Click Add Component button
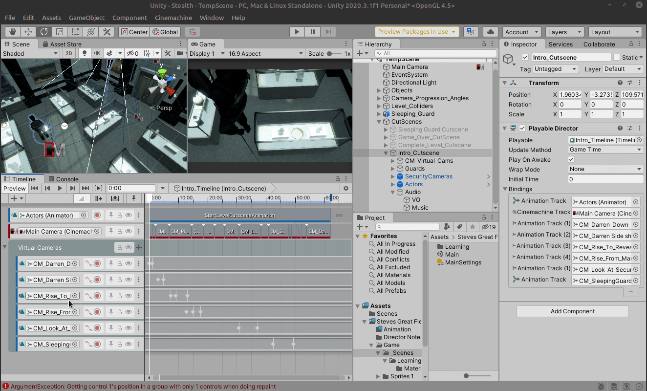647x391 pixels. click(x=572, y=311)
